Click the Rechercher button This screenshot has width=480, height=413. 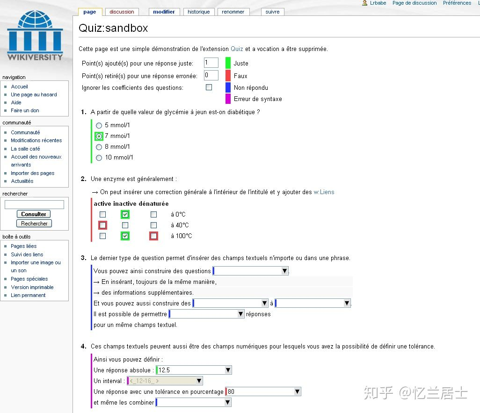[x=34, y=224]
